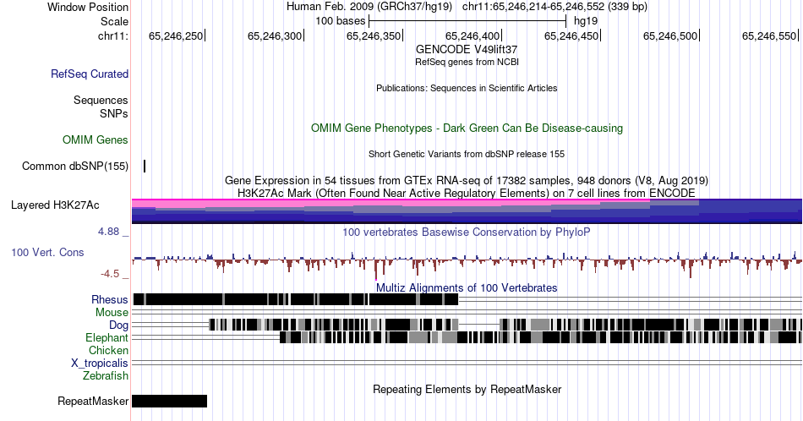Click the chr11:65,246,214-65,246,552 position text

click(x=554, y=7)
